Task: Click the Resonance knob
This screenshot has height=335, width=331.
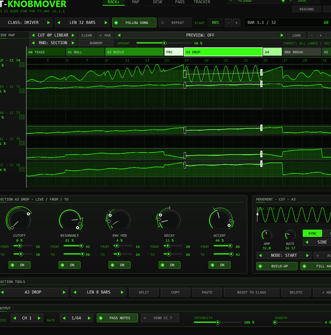Action: pyautogui.click(x=70, y=220)
